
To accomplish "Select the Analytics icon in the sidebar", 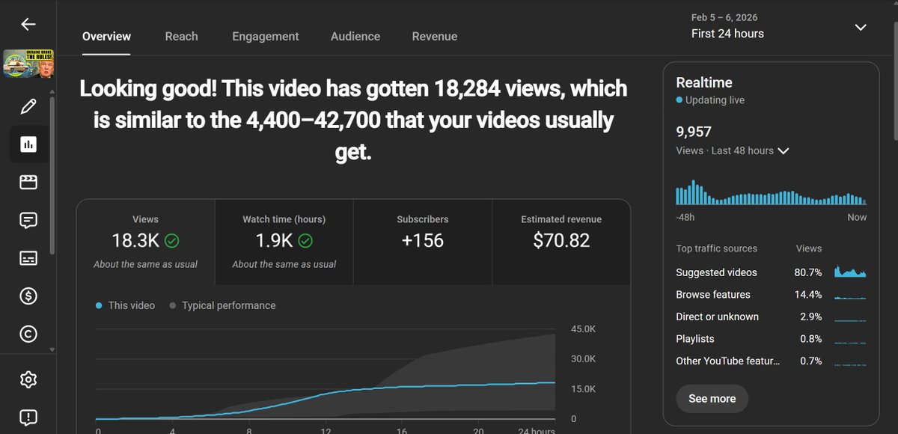I will point(28,144).
